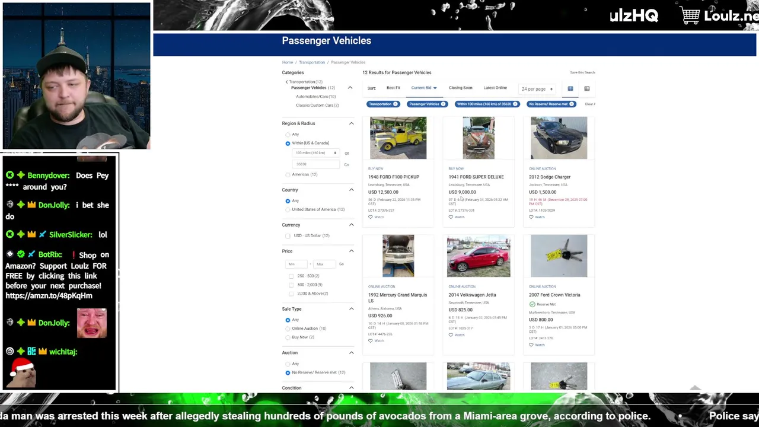Select Any under the Auction filter
This screenshot has height=427, width=759.
coord(288,364)
